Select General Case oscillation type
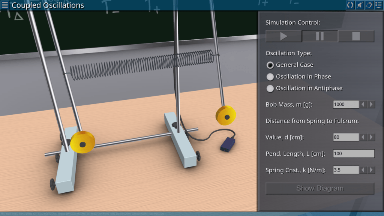The image size is (384, 216). (x=270, y=65)
